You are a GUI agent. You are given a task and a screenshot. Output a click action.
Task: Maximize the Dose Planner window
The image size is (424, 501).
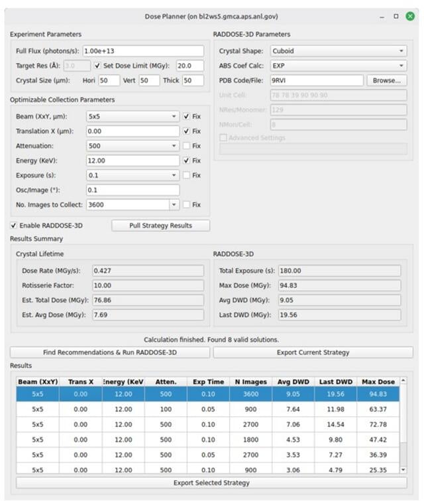coord(396,17)
